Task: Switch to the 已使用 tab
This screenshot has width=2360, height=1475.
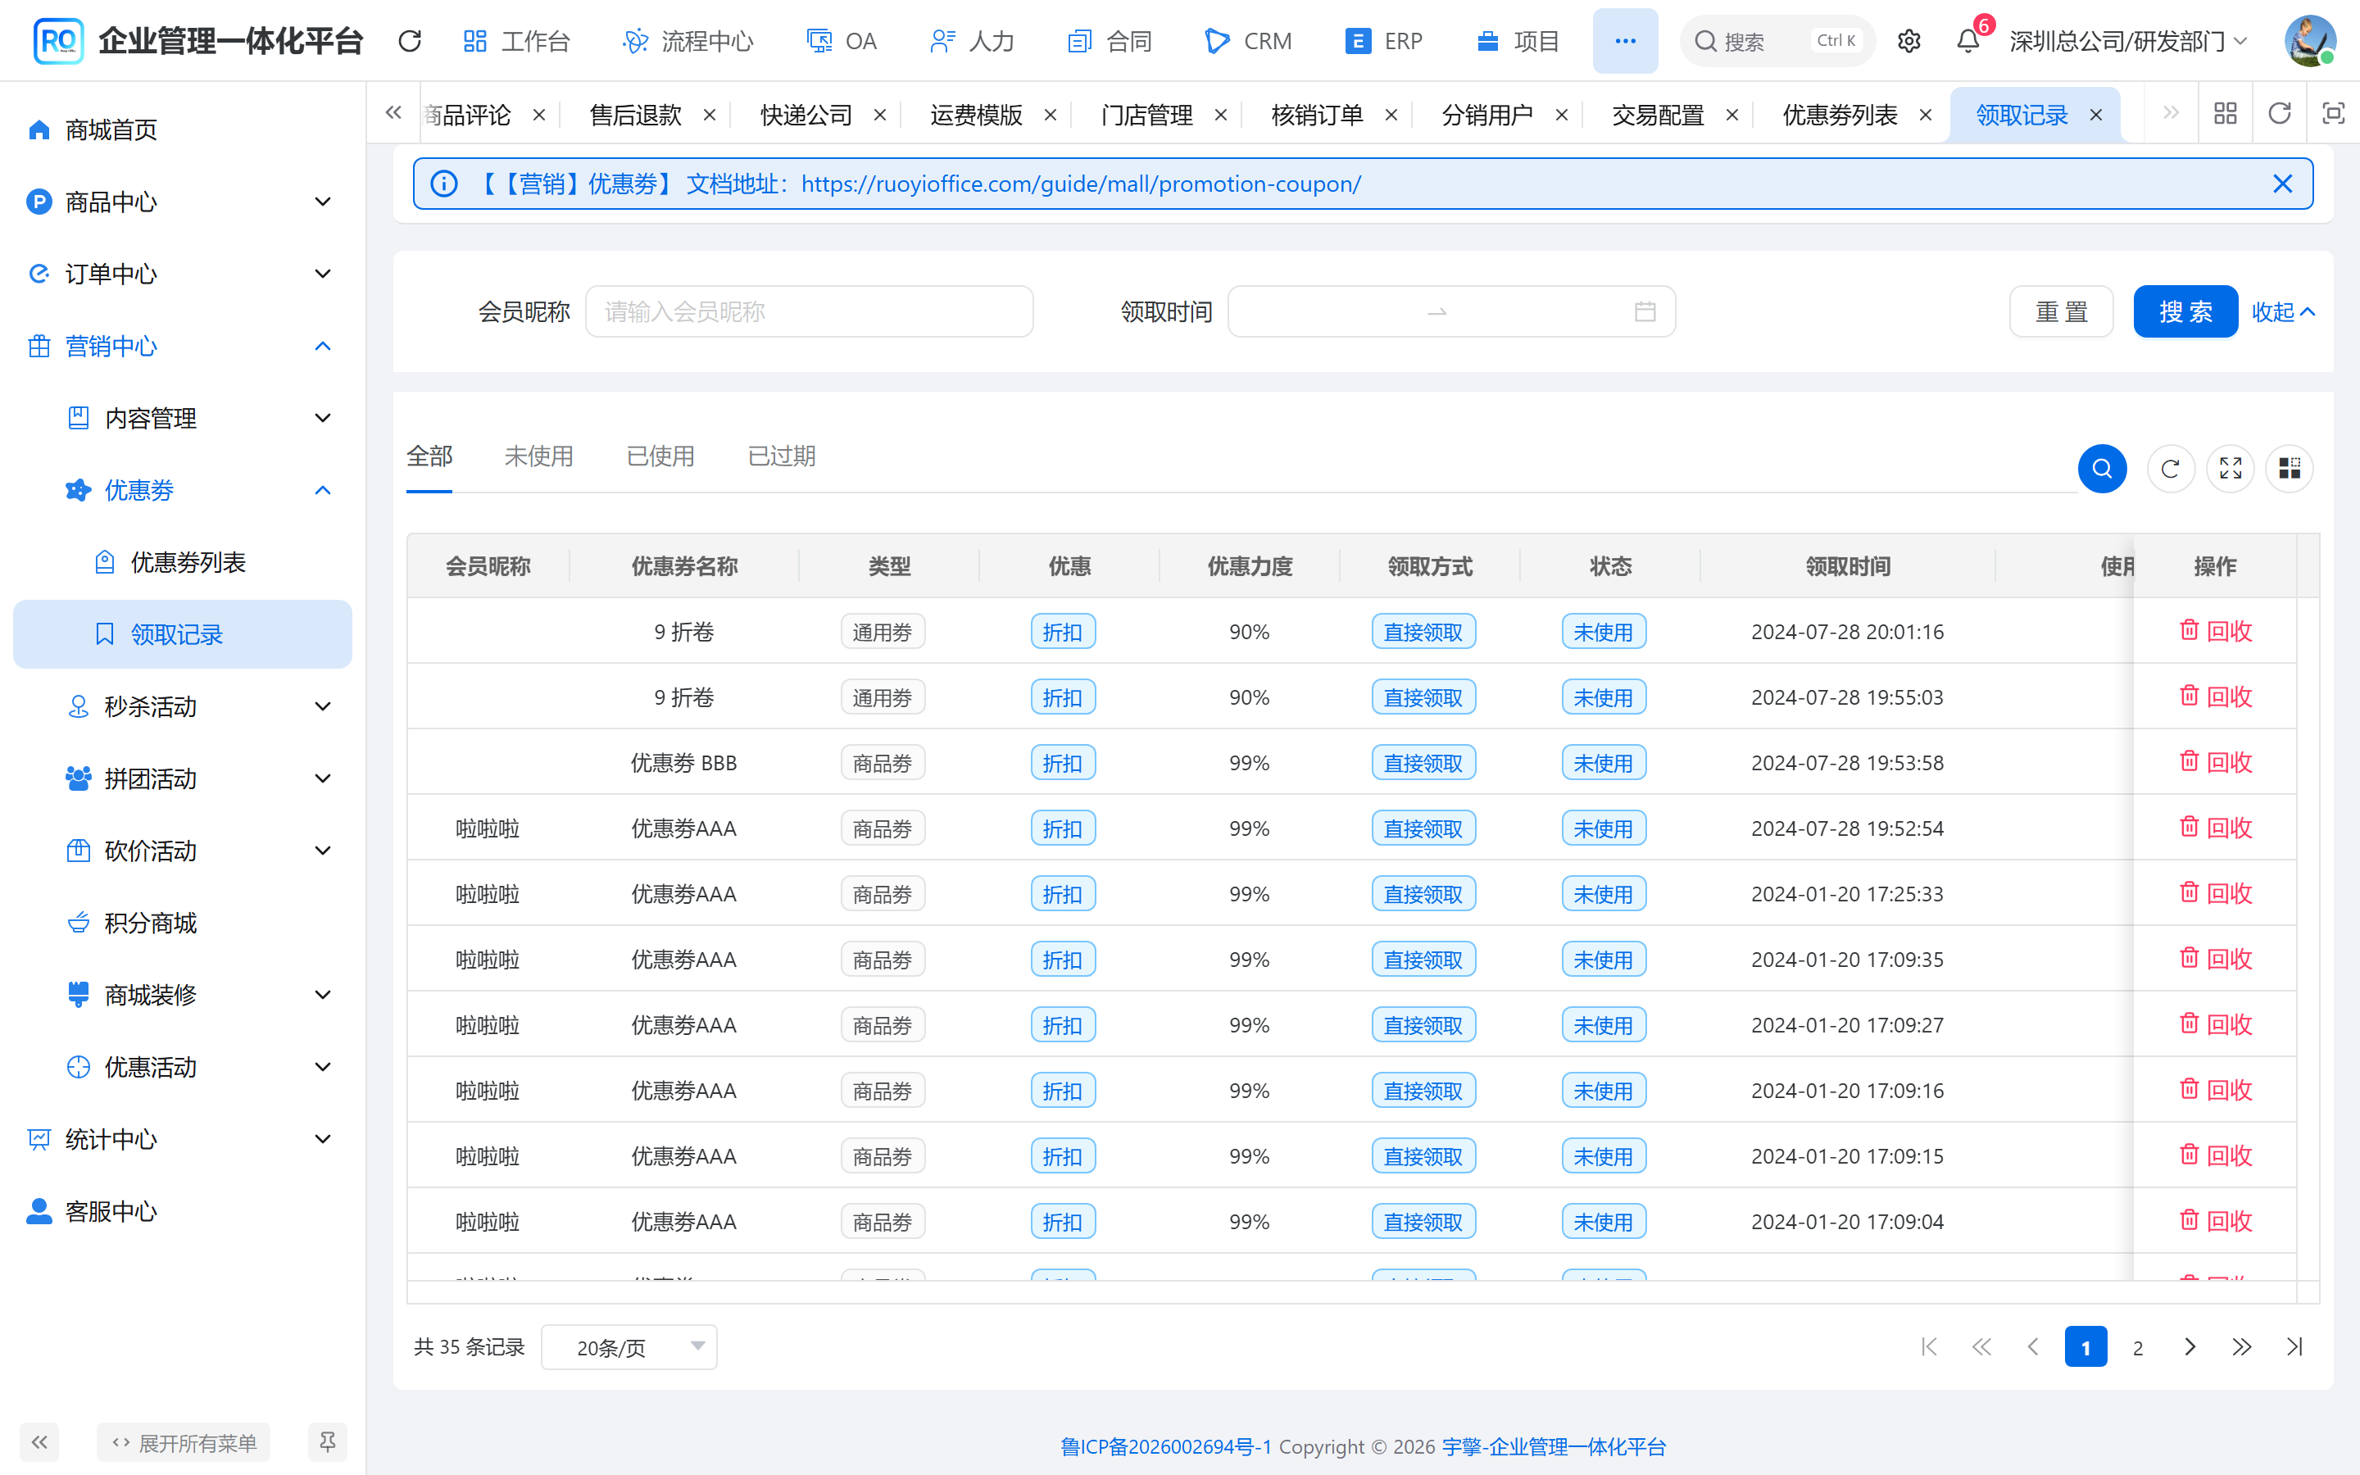Action: [x=660, y=456]
